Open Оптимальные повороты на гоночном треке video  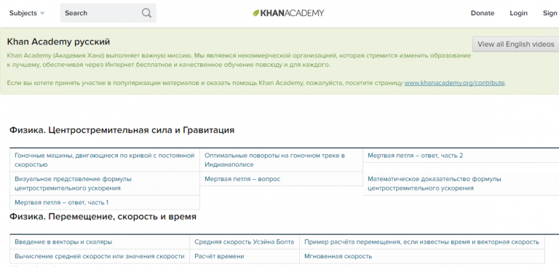[x=275, y=160]
